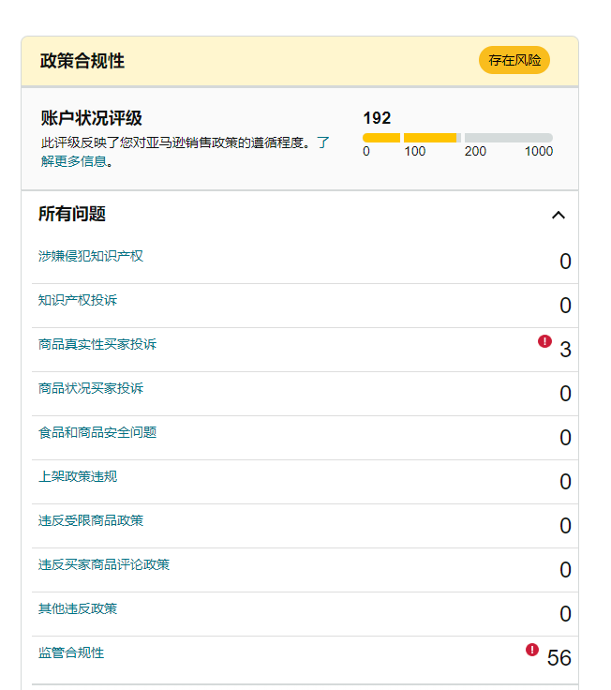Open 知识产权投诉 issue link
The width and height of the screenshot is (611, 690).
pyautogui.click(x=78, y=300)
